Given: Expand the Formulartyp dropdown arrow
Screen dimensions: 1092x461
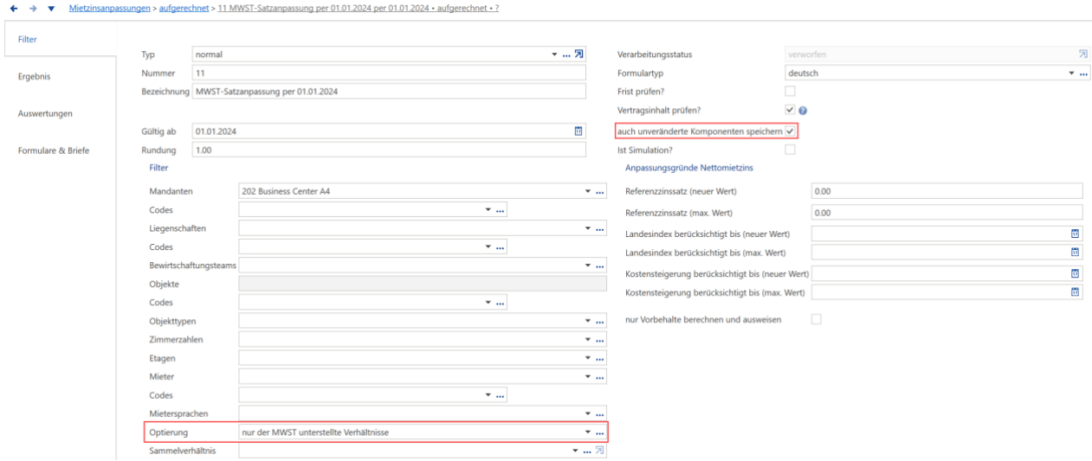Looking at the screenshot, I should (1072, 74).
